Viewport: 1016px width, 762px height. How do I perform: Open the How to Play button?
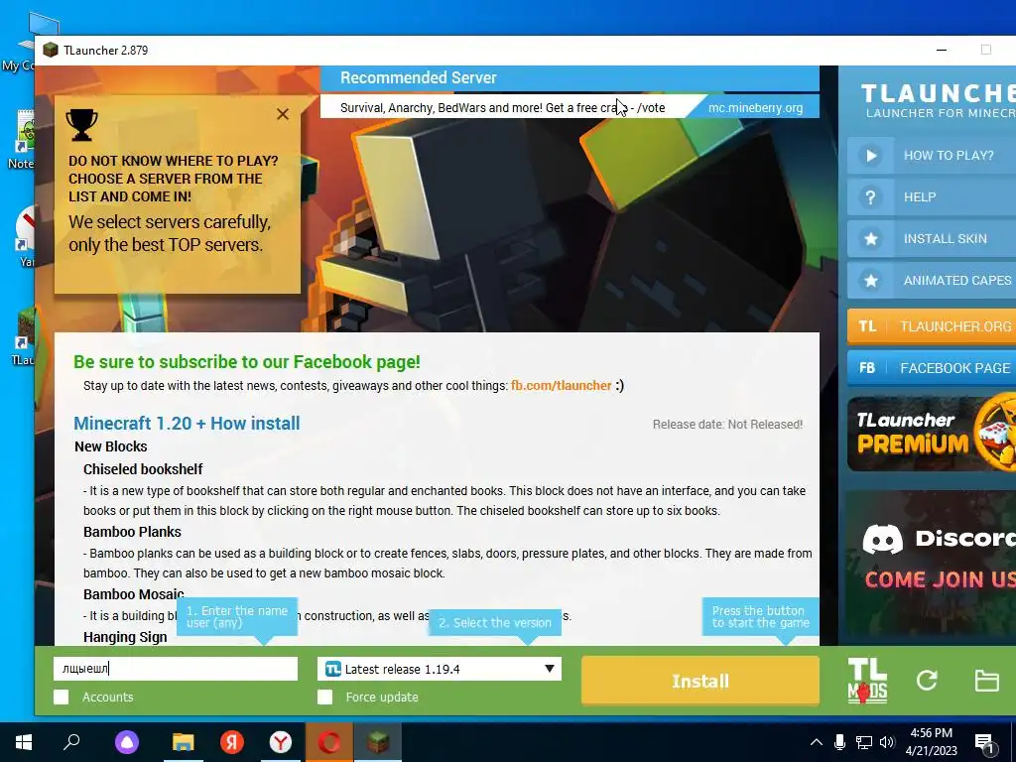[x=932, y=156]
